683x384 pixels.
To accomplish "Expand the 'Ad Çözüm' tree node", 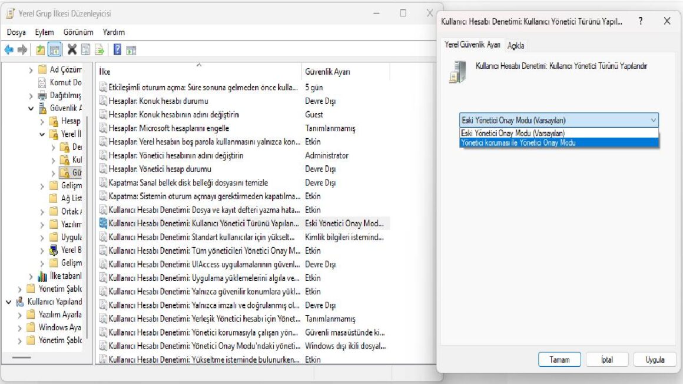I will coord(31,69).
